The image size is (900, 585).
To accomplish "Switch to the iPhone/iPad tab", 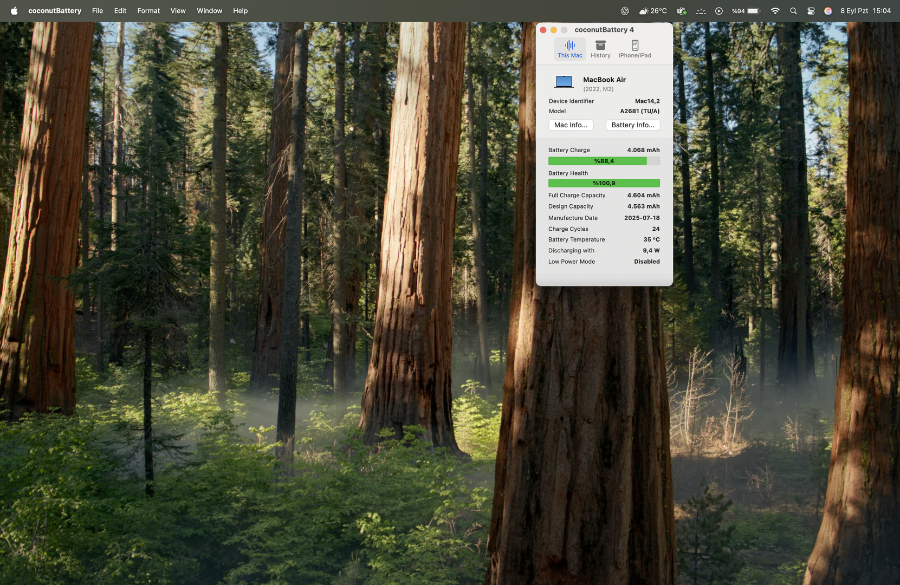I will point(635,49).
